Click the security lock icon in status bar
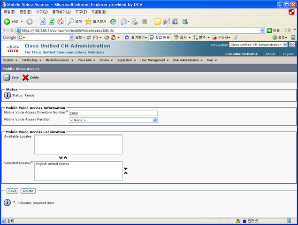 (x=237, y=221)
